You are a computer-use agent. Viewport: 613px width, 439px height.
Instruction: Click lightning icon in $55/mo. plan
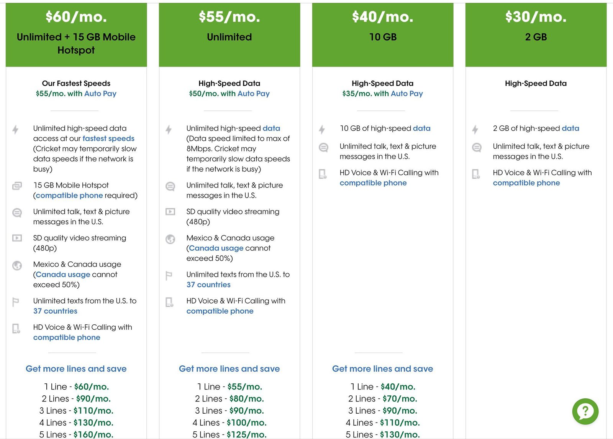(169, 130)
